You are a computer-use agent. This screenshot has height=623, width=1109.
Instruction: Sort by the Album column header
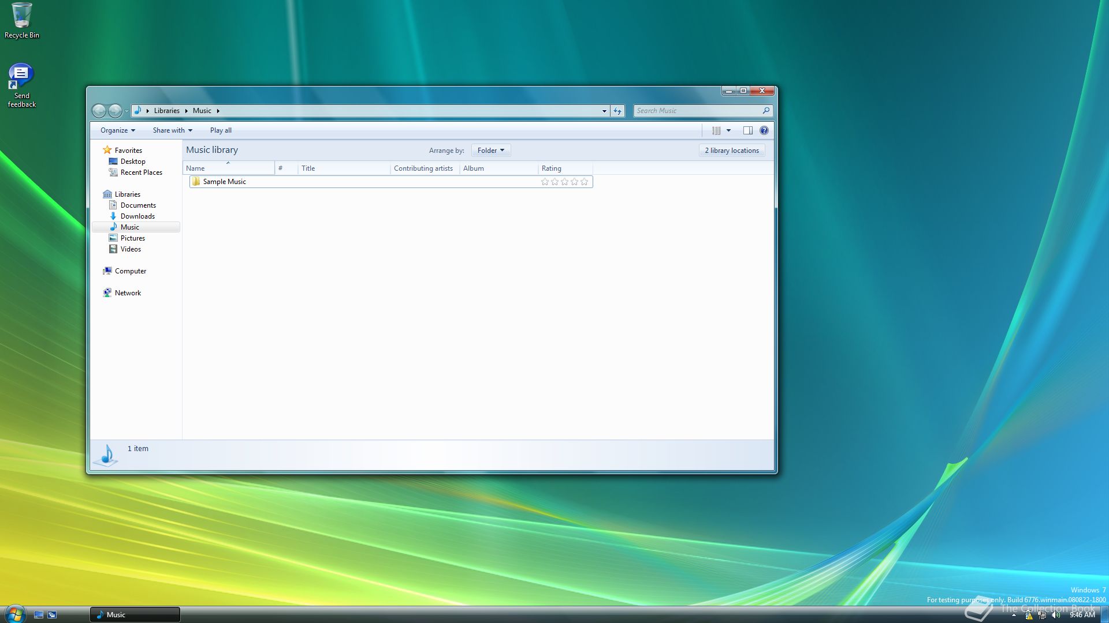[x=499, y=168]
